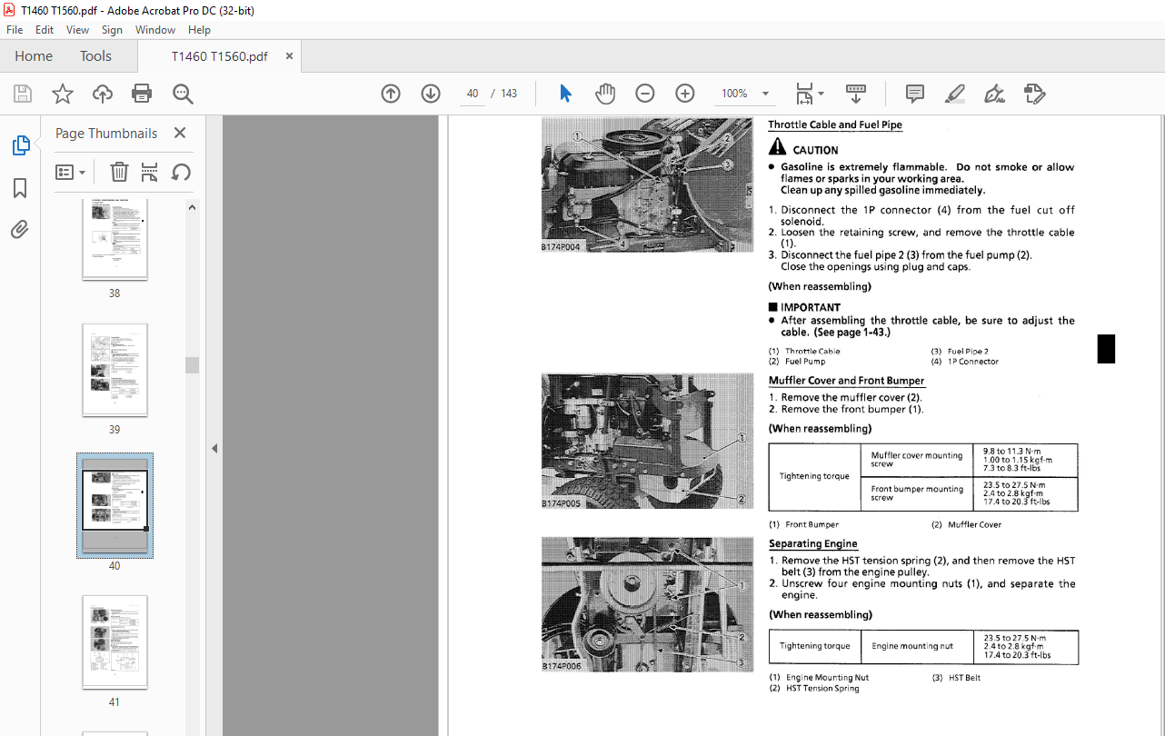Click the B174P004 engine photo
Viewport: 1165px width, 736px height.
(647, 185)
